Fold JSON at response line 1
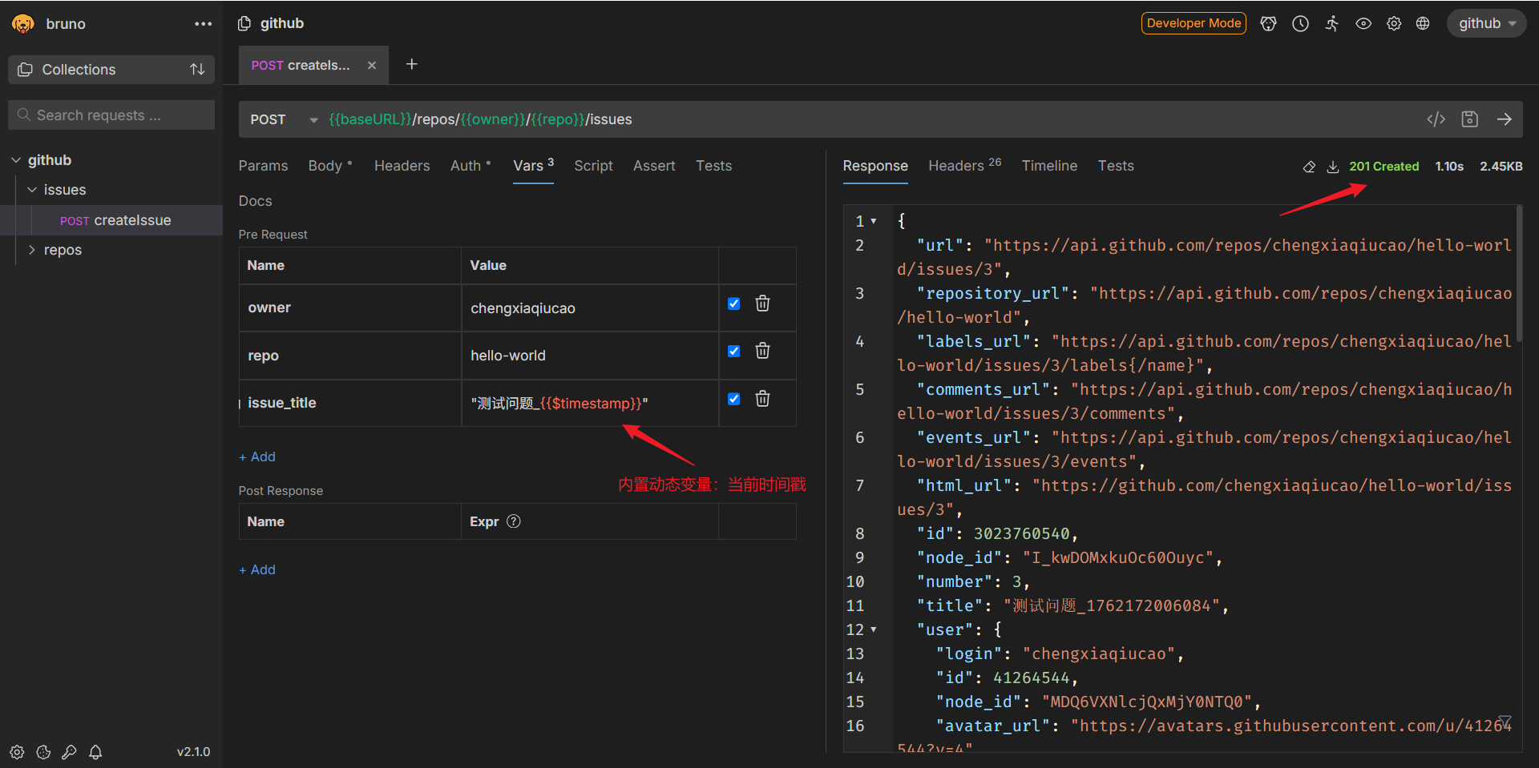Screen dimensions: 1539x768 click(874, 221)
